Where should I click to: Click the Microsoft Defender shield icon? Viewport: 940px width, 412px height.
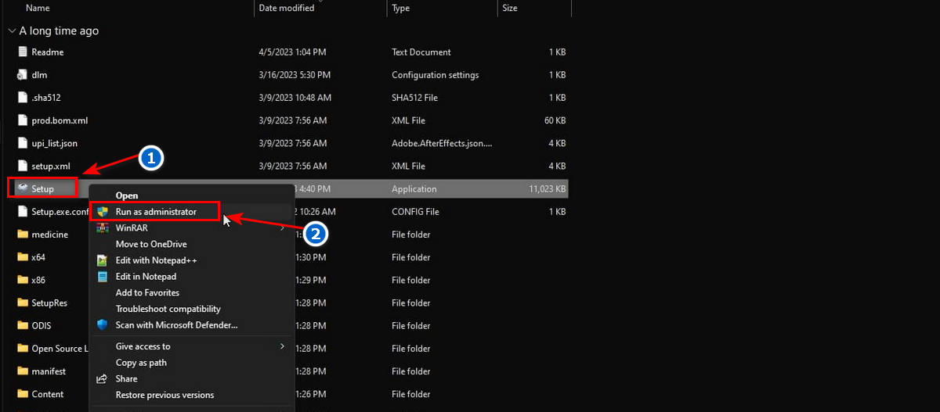click(x=102, y=324)
